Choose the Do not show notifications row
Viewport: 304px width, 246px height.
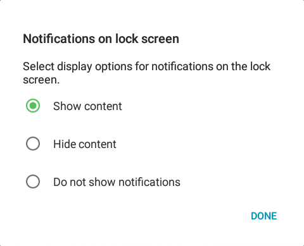coord(152,181)
